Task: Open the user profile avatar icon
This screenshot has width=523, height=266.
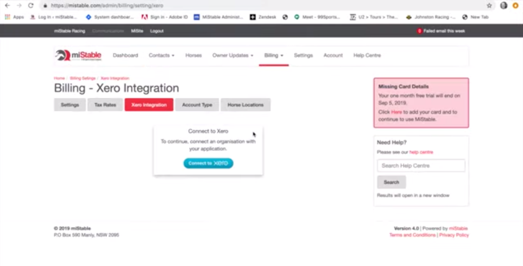Action: coord(504,5)
